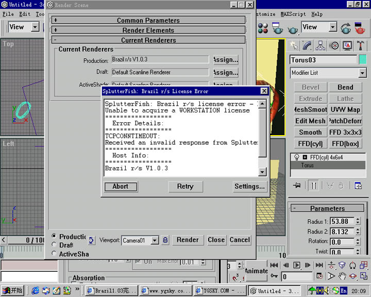Click Cancel in Render Scene dialog

240,240
